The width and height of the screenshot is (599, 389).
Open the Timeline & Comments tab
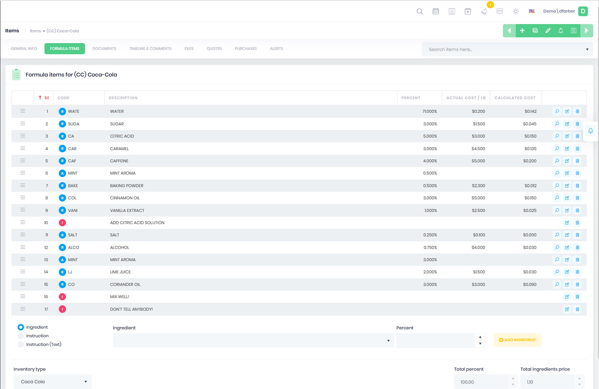coord(150,49)
